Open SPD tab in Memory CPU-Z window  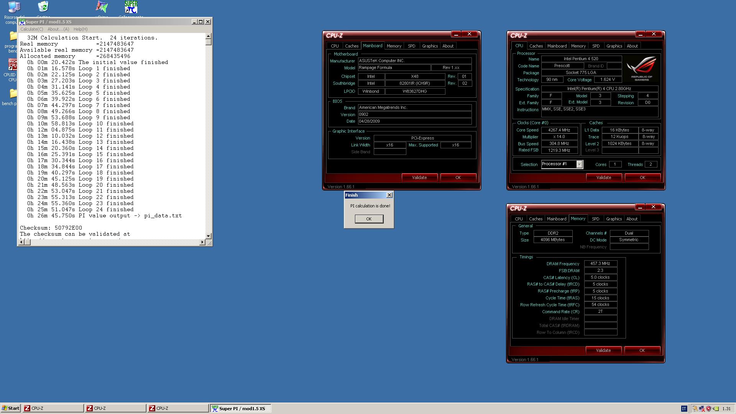click(595, 219)
